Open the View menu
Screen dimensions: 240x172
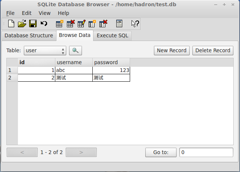coord(44,13)
